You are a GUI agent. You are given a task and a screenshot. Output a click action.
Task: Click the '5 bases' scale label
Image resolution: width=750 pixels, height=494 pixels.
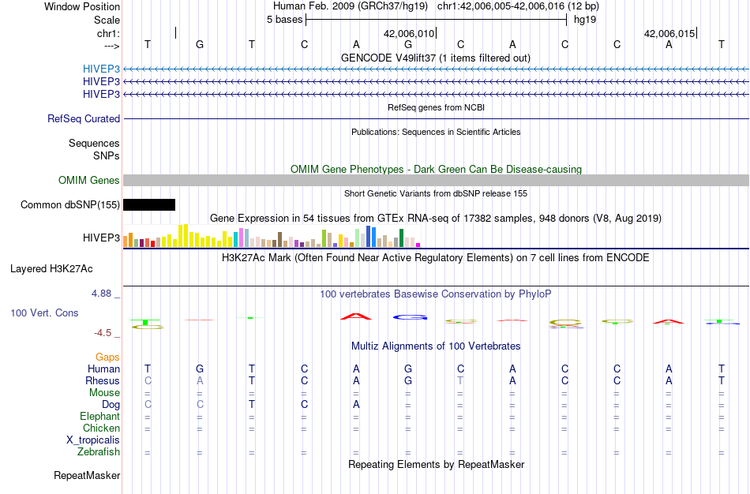click(284, 20)
